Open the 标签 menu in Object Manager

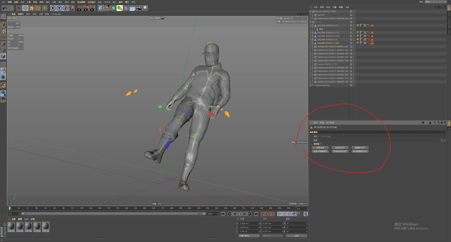(x=341, y=7)
